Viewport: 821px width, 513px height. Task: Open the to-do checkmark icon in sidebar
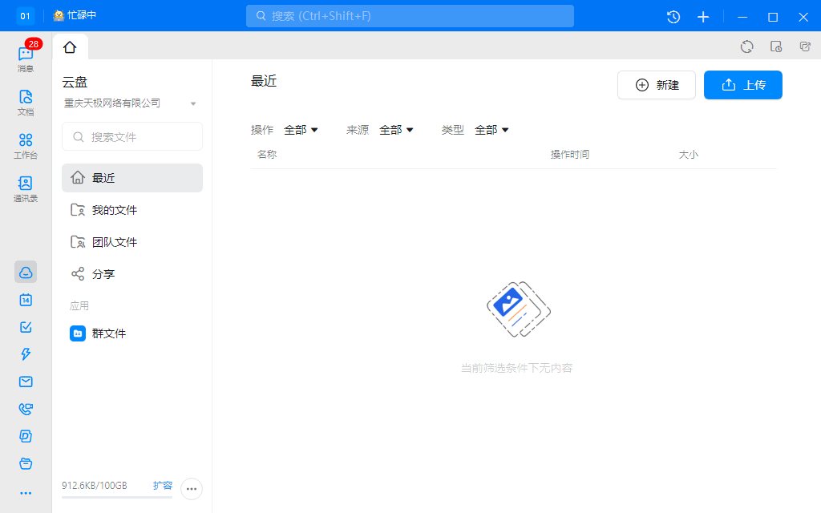[25, 327]
